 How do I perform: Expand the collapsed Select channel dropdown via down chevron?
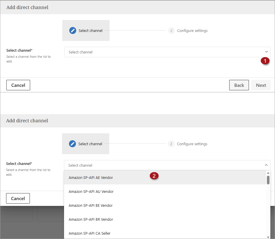point(267,52)
